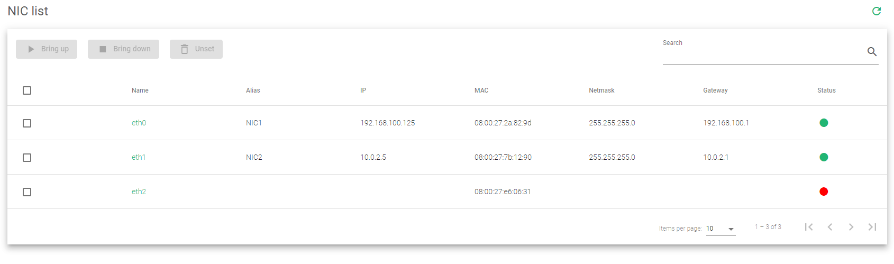Go to the first page
894x264 pixels.
coord(809,227)
